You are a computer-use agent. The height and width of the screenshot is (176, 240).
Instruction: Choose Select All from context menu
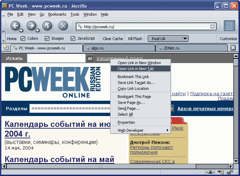[x=140, y=114]
